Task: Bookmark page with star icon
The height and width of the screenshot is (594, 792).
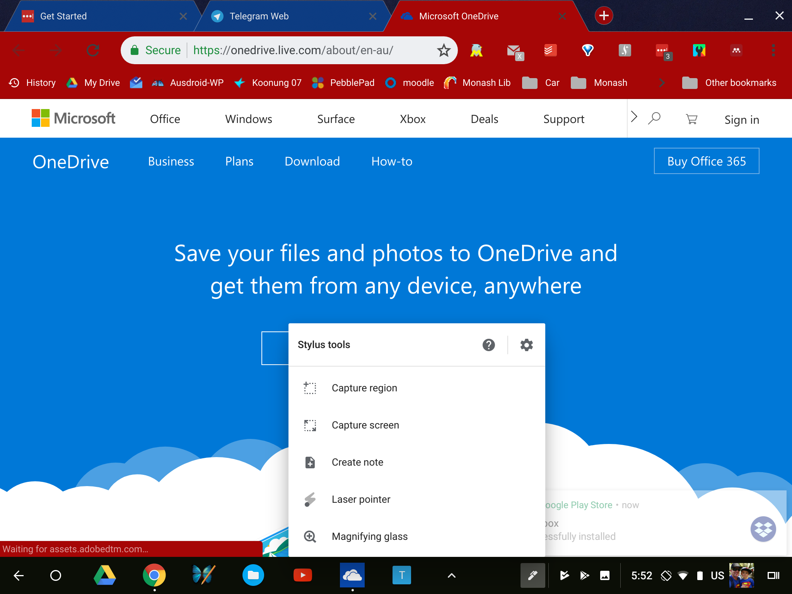Action: click(444, 50)
